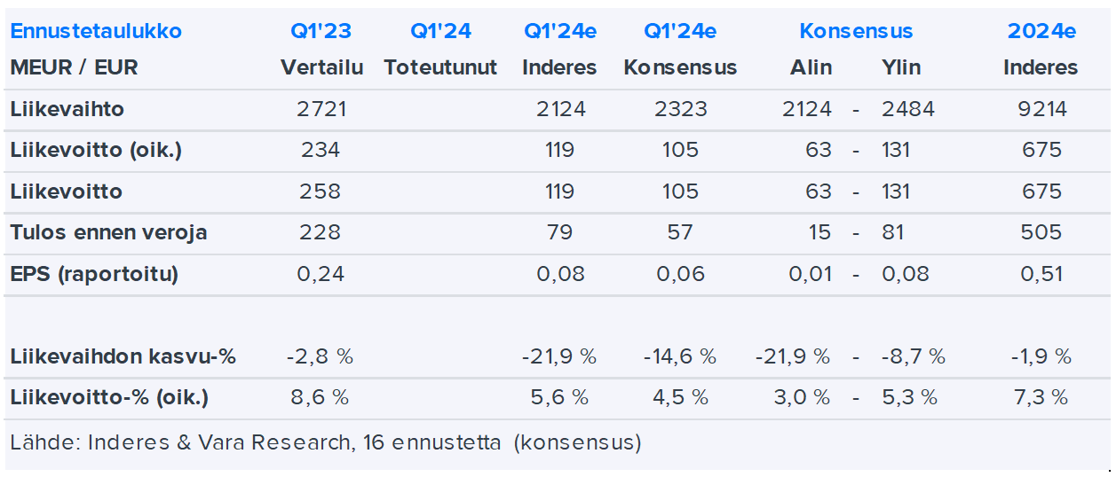This screenshot has width=1116, height=477.
Task: Click the blue Konsensus range header
Action: click(x=856, y=31)
